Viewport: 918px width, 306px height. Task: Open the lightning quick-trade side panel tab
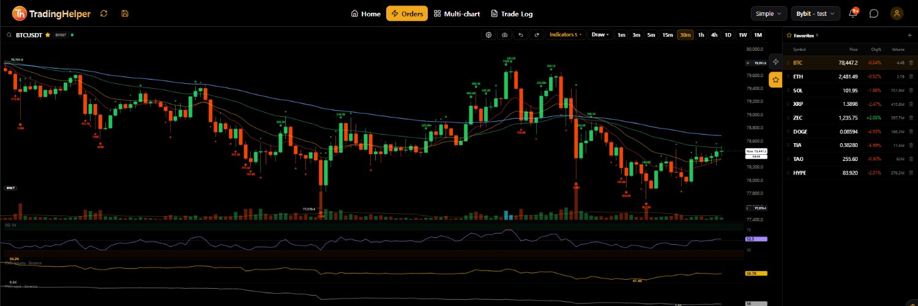click(775, 61)
